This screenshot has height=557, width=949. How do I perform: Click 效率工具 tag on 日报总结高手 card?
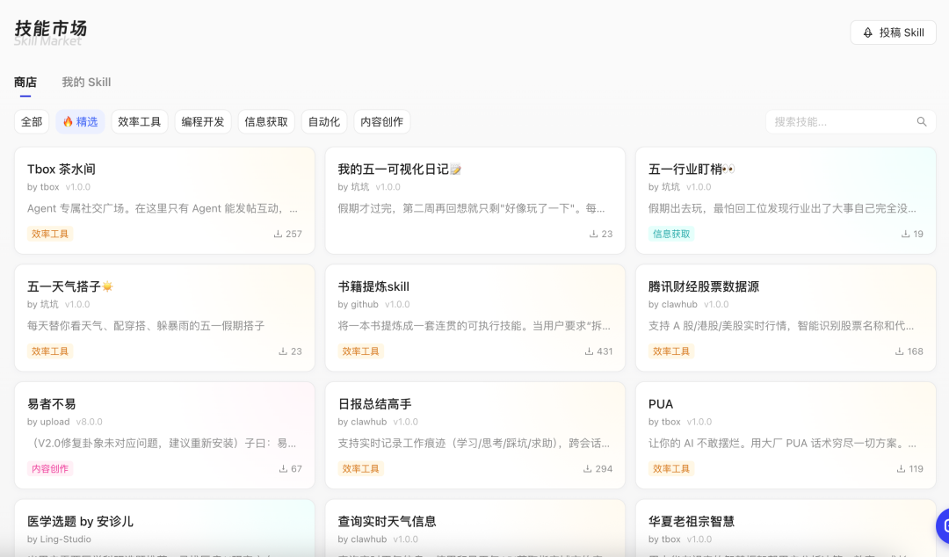click(360, 468)
